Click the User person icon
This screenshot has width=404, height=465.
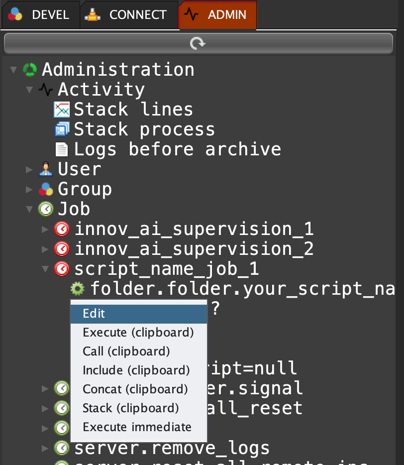[x=46, y=169]
